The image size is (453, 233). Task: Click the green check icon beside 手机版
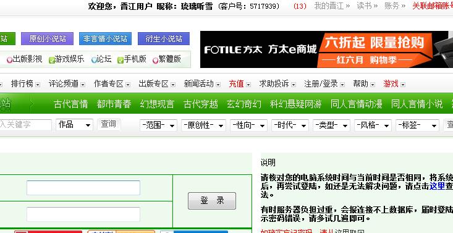pyautogui.click(x=121, y=60)
